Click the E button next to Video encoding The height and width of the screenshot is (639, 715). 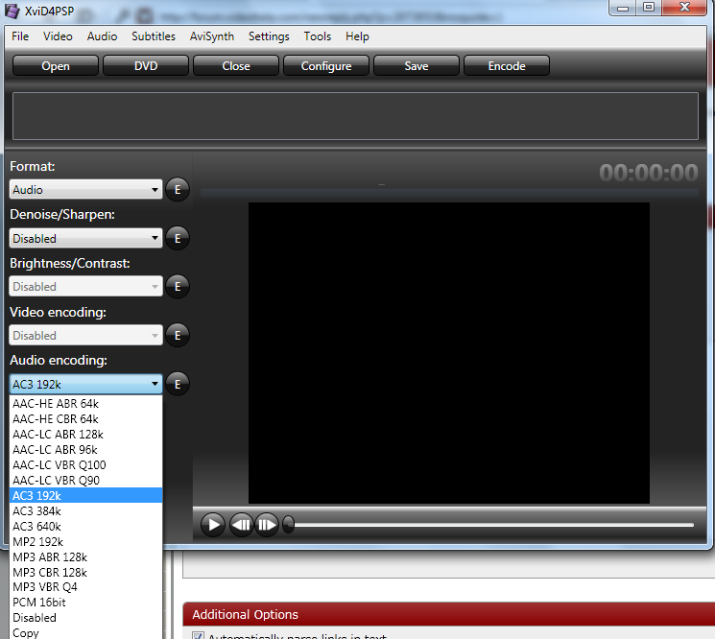coord(178,336)
